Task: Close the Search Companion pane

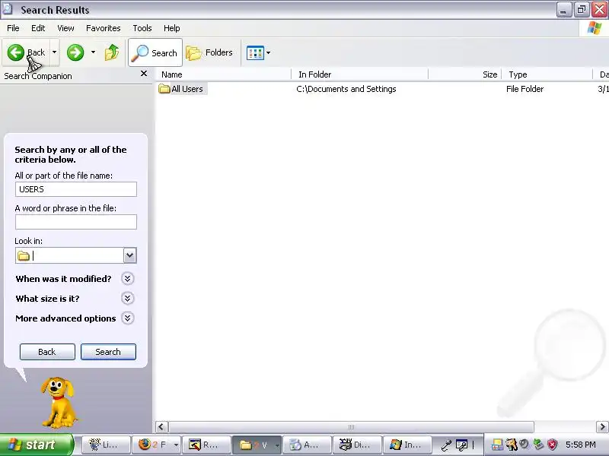Action: click(x=144, y=73)
